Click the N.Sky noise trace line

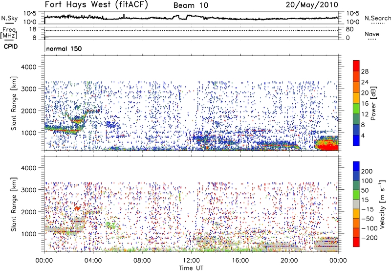191,18
